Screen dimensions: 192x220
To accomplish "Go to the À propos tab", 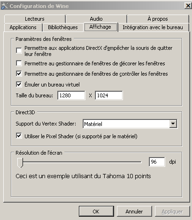I will pos(158,19).
